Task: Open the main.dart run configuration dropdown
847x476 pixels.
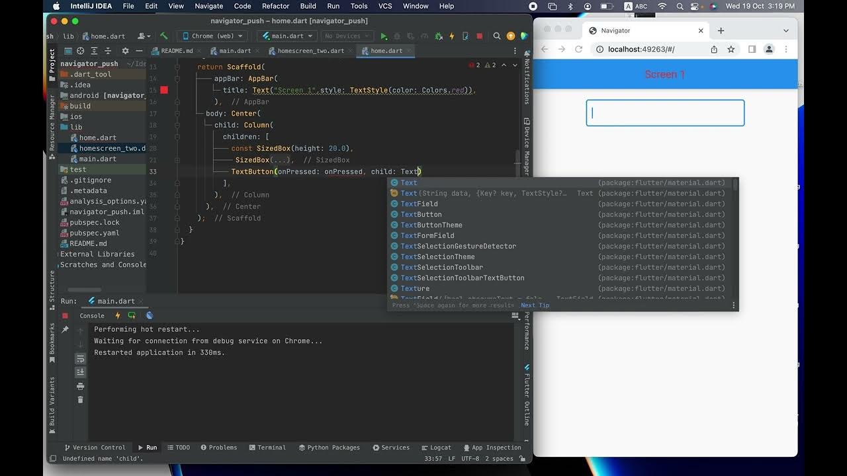Action: pos(287,36)
